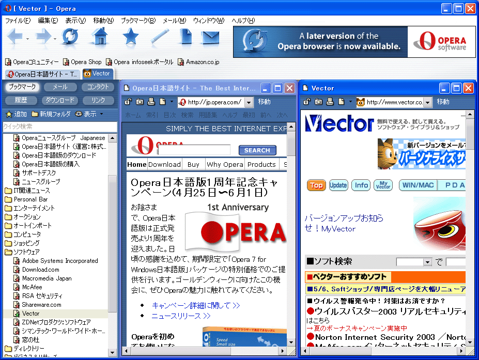Open Operaコミュニティー personal bar bookmark

tap(32, 62)
